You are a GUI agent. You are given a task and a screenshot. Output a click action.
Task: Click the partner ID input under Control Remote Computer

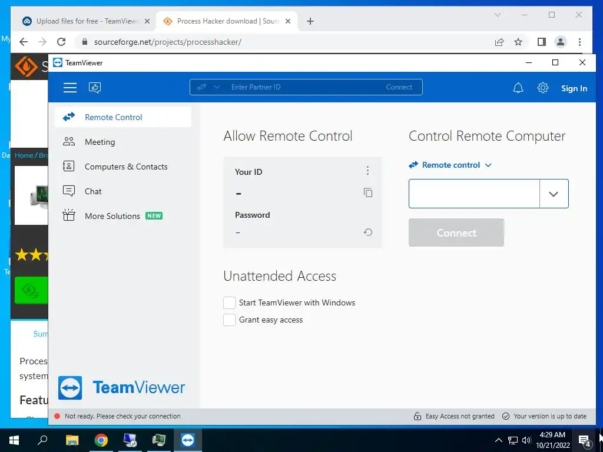pyautogui.click(x=474, y=194)
